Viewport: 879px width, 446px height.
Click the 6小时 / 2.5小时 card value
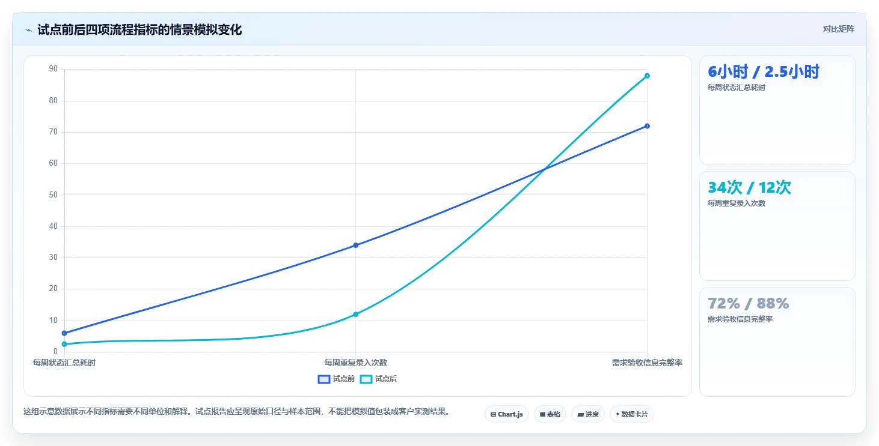point(764,72)
